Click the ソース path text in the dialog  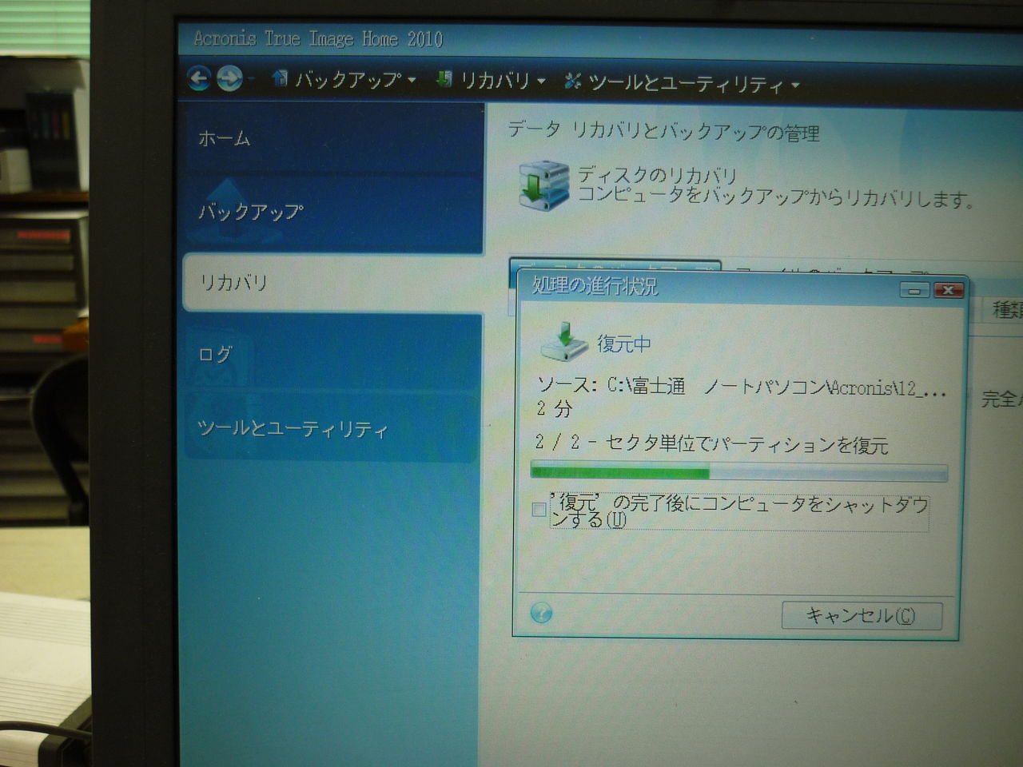pos(742,387)
